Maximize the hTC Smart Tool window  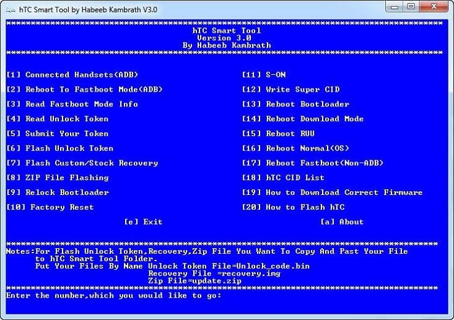[x=411, y=7]
